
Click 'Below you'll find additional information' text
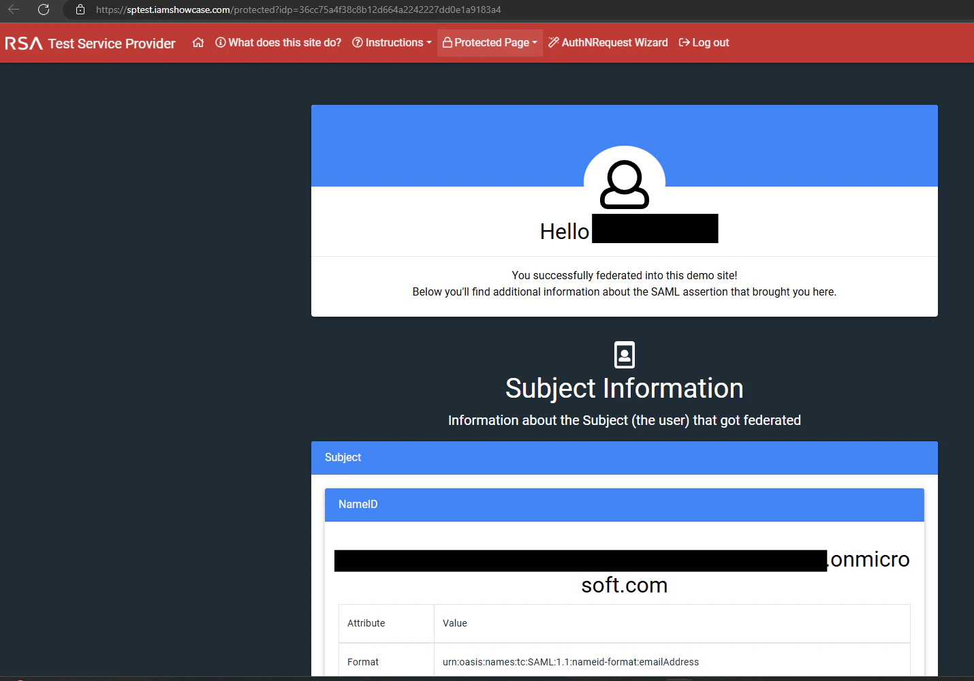[x=625, y=291]
